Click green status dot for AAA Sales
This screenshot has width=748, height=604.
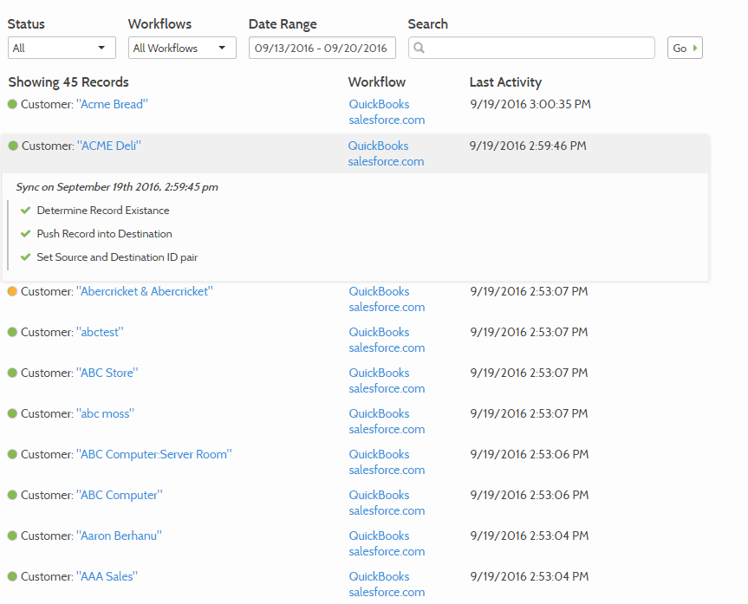pos(12,576)
